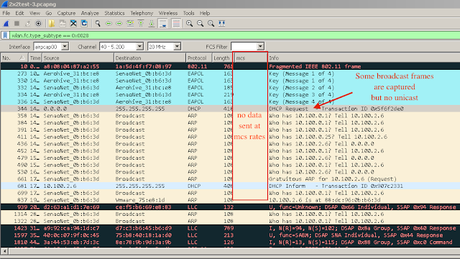This screenshot has width=460, height=259.
Task: Toggle auto scroll during live capture icon
Action: coord(163,24)
